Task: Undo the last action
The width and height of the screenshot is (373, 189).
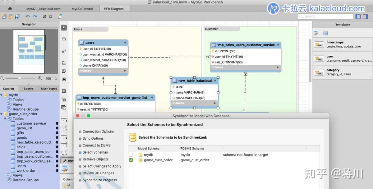Action: point(28,16)
